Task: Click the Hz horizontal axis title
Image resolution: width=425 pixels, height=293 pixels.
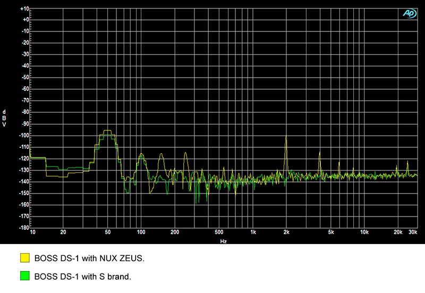Action: (x=223, y=240)
